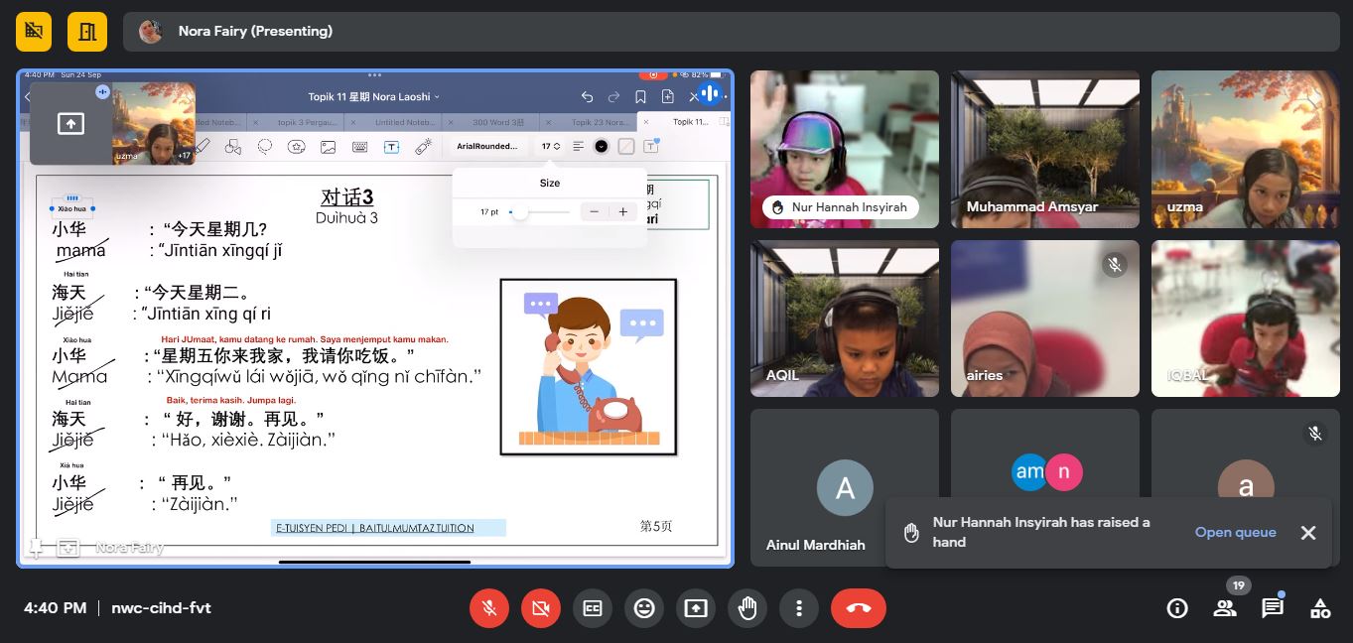Open the Activities panel
Image resolution: width=1353 pixels, height=643 pixels.
point(1320,608)
